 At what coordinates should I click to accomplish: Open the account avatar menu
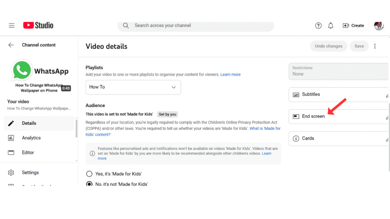[379, 25]
